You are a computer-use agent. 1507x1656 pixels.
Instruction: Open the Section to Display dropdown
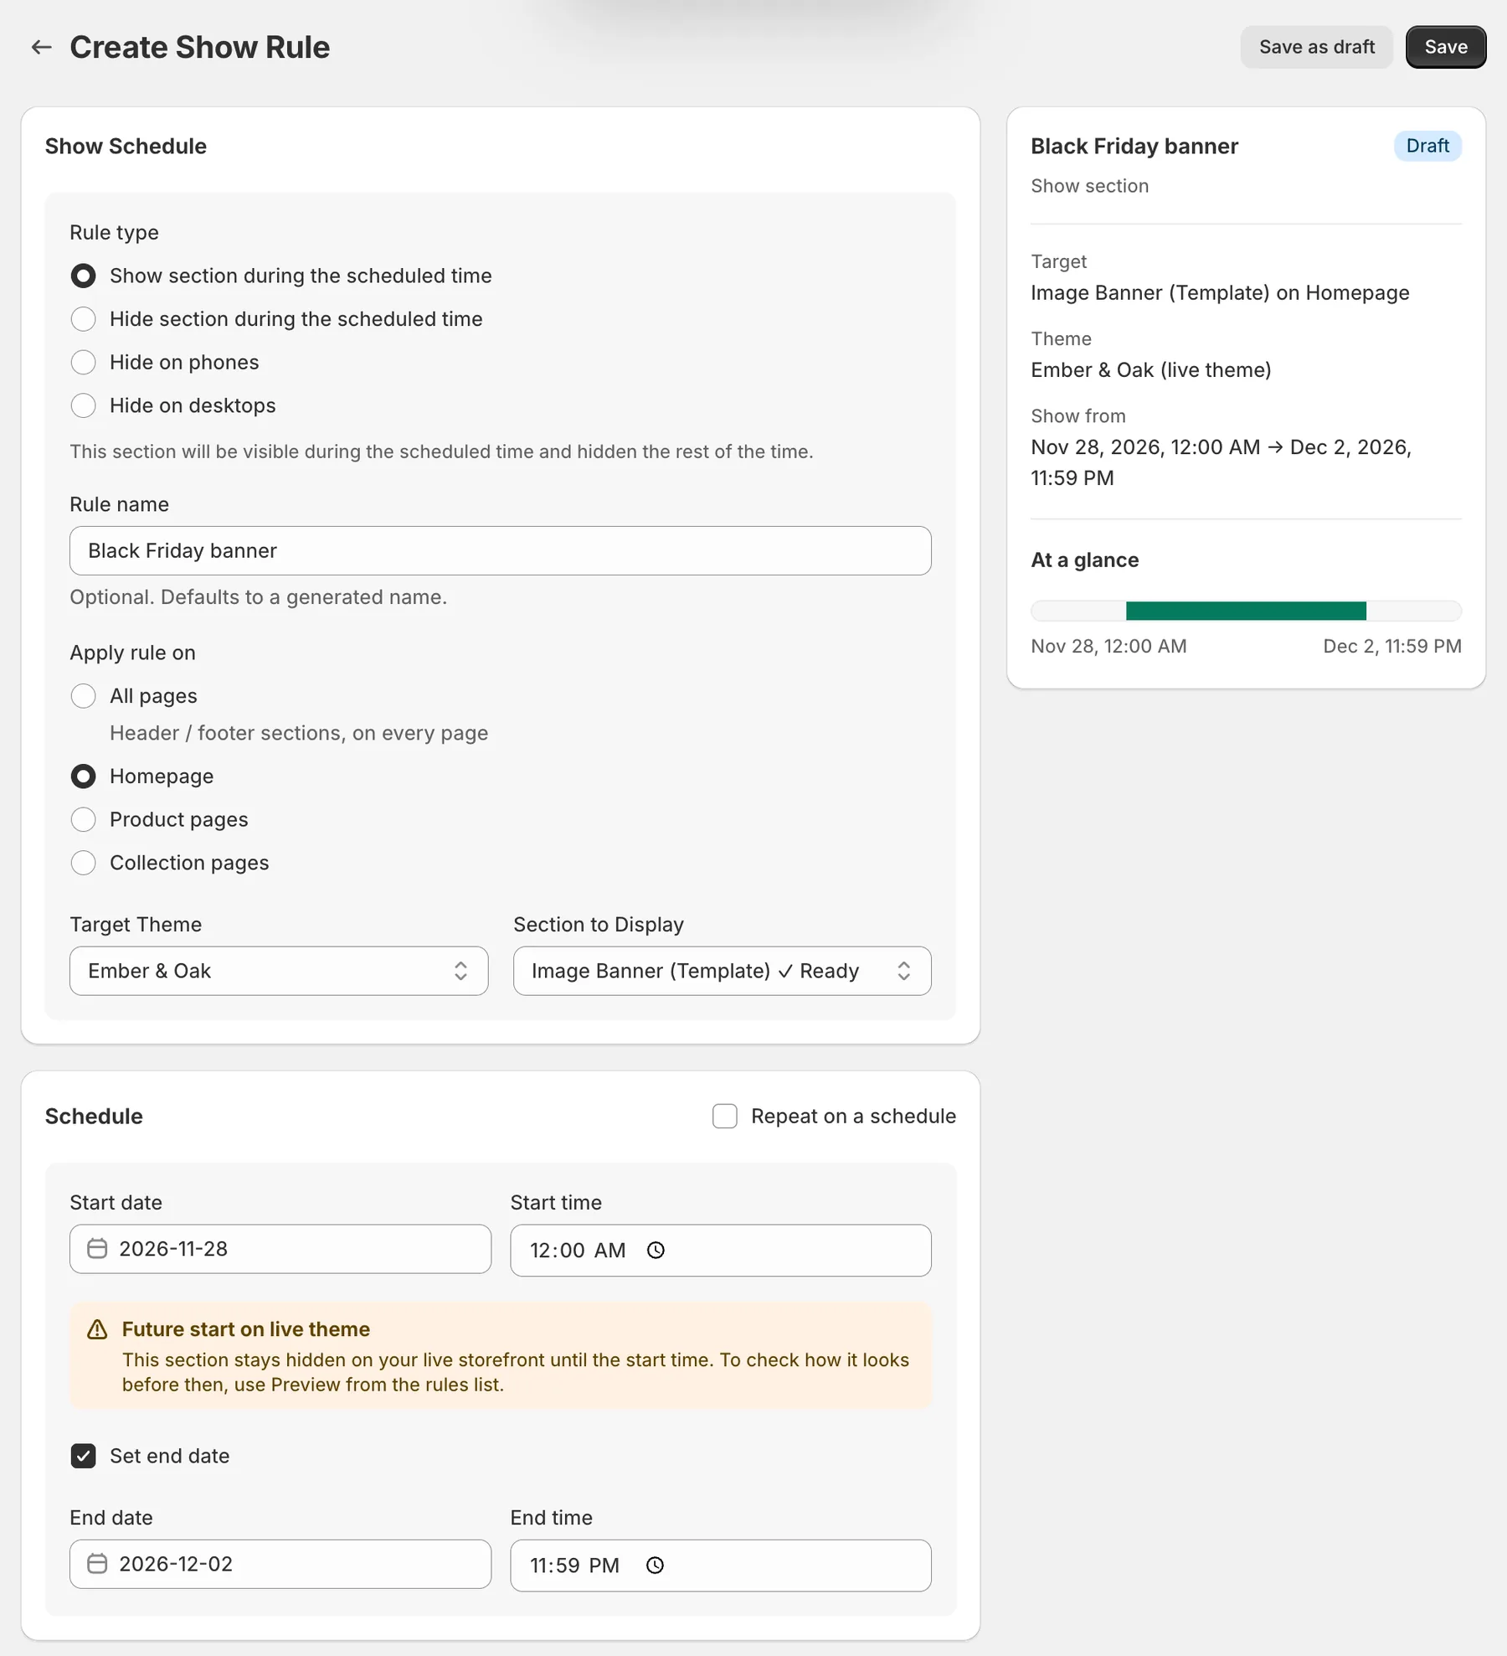[722, 971]
